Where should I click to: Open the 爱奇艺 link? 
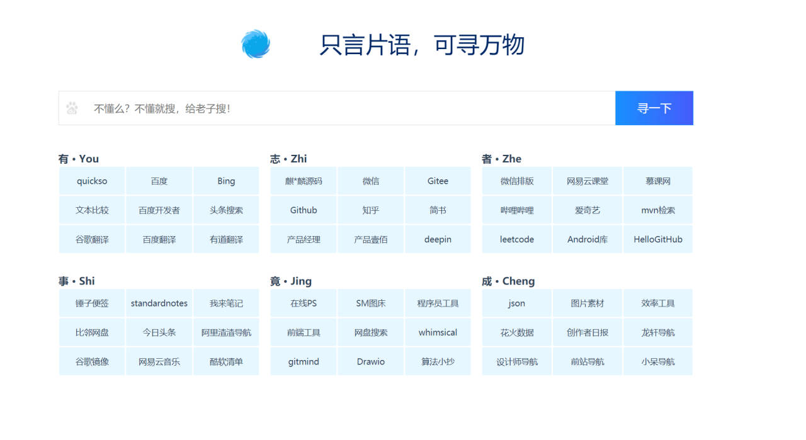tap(587, 210)
